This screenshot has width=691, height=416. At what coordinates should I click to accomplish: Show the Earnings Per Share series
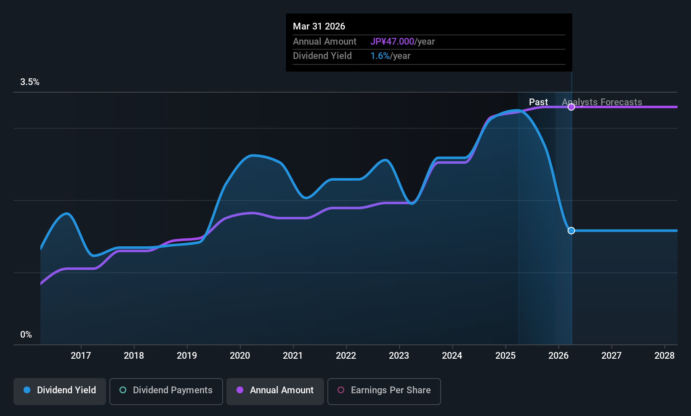pos(384,390)
